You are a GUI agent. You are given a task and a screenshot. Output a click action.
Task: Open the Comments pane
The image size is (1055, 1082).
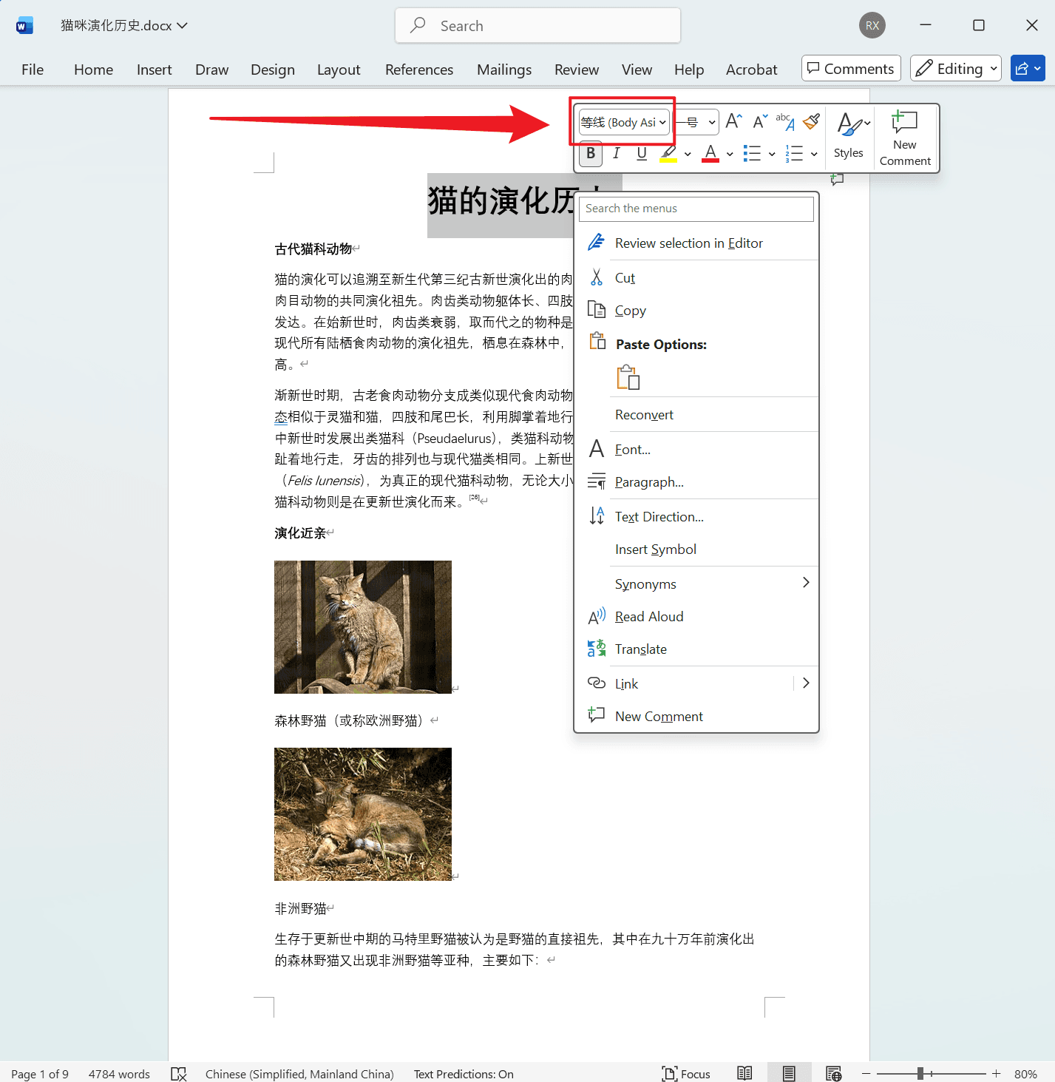(850, 68)
